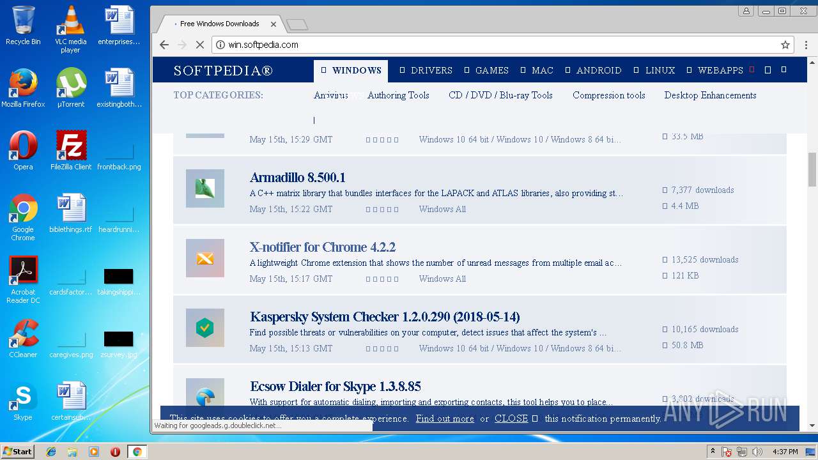The height and width of the screenshot is (460, 818).
Task: Open the ANDROID section
Action: tap(593, 70)
